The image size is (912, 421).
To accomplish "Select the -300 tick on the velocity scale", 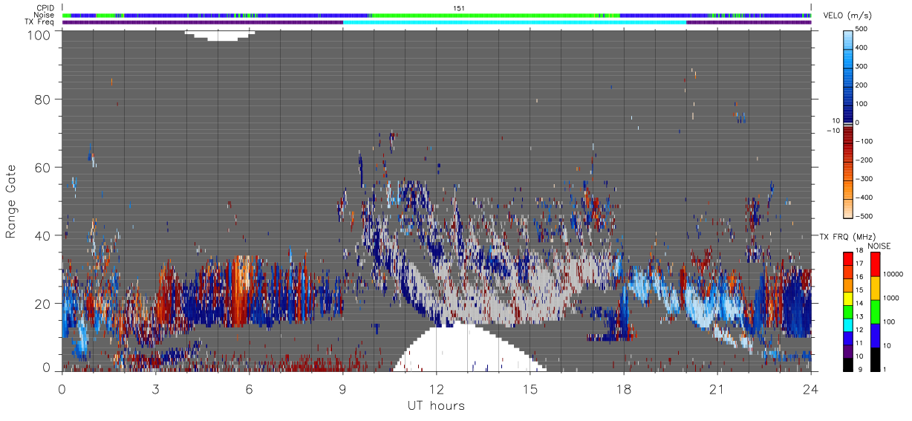I will coord(865,179).
